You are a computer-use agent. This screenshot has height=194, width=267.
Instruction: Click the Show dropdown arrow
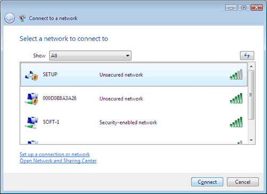click(x=128, y=56)
